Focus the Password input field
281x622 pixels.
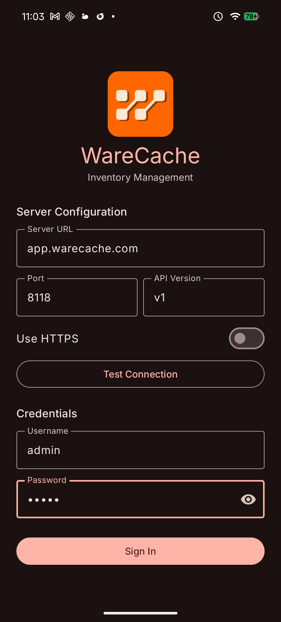pyautogui.click(x=127, y=499)
